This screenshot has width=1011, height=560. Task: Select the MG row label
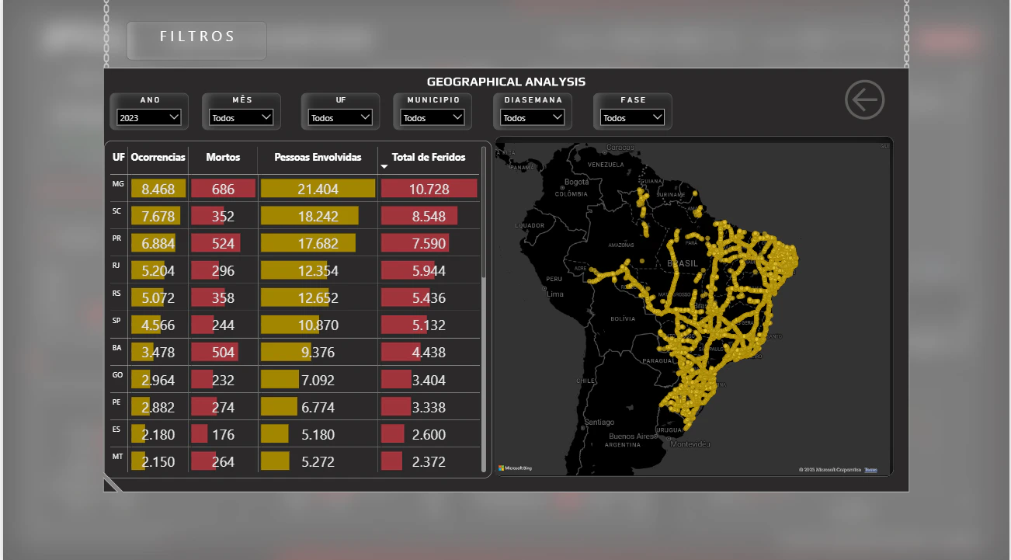[117, 184]
